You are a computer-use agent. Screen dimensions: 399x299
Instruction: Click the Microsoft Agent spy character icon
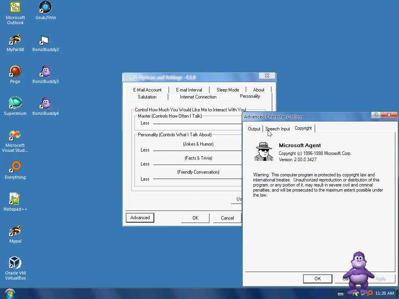point(264,151)
